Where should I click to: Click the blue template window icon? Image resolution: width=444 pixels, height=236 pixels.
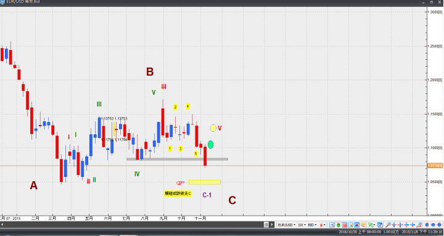(x=380, y=225)
